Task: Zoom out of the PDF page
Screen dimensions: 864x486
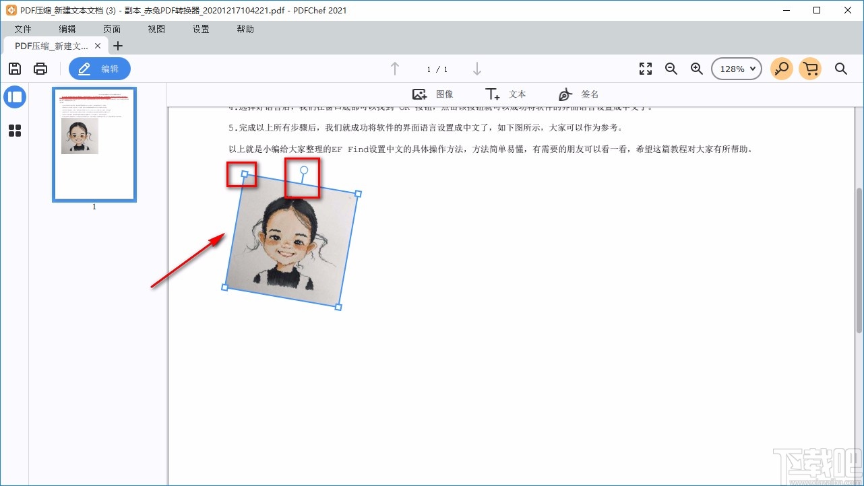Action: [x=671, y=68]
